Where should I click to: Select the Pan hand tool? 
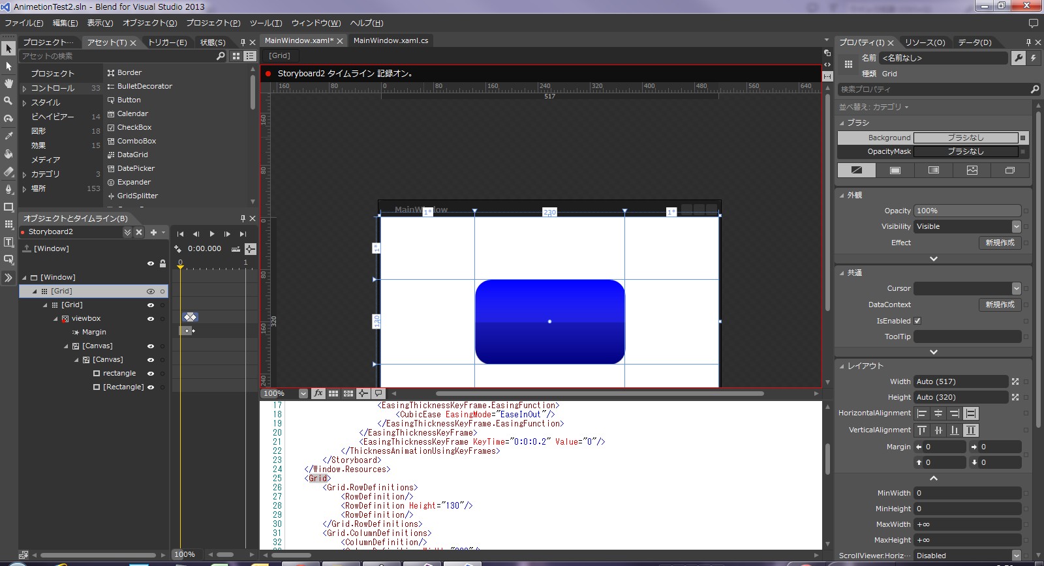click(8, 83)
